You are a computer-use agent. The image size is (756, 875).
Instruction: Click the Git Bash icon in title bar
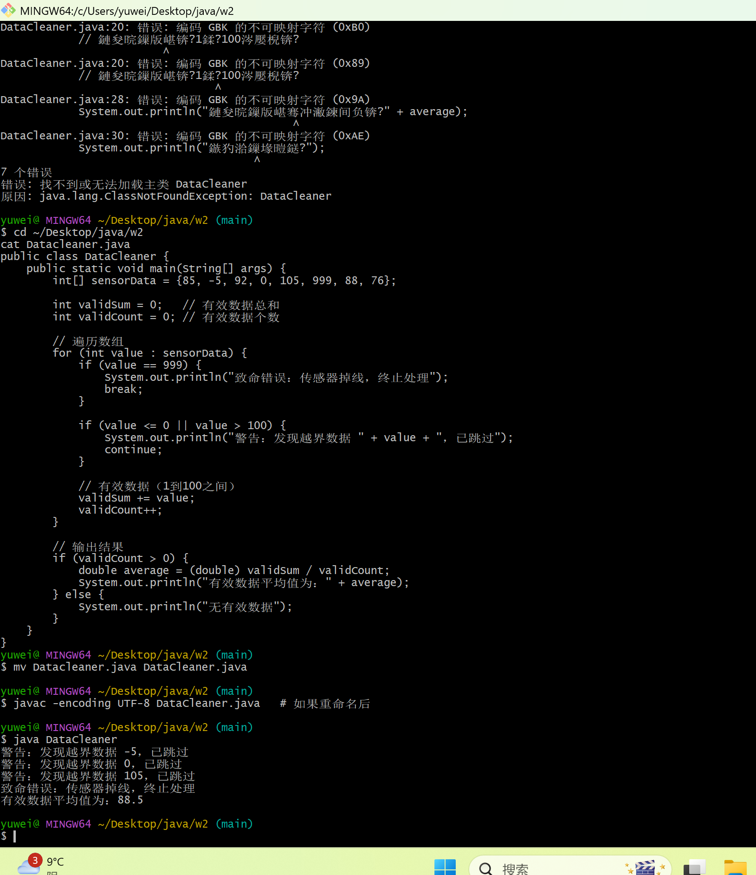[x=8, y=10]
